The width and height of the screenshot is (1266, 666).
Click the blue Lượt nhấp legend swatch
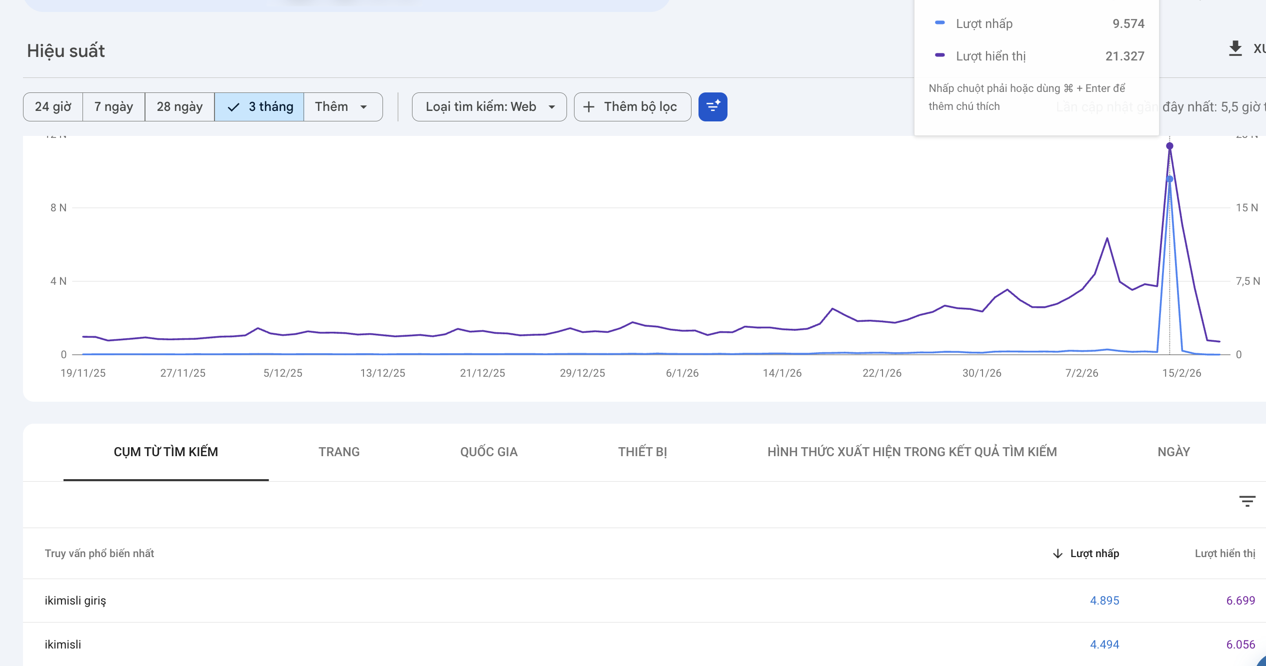coord(939,23)
